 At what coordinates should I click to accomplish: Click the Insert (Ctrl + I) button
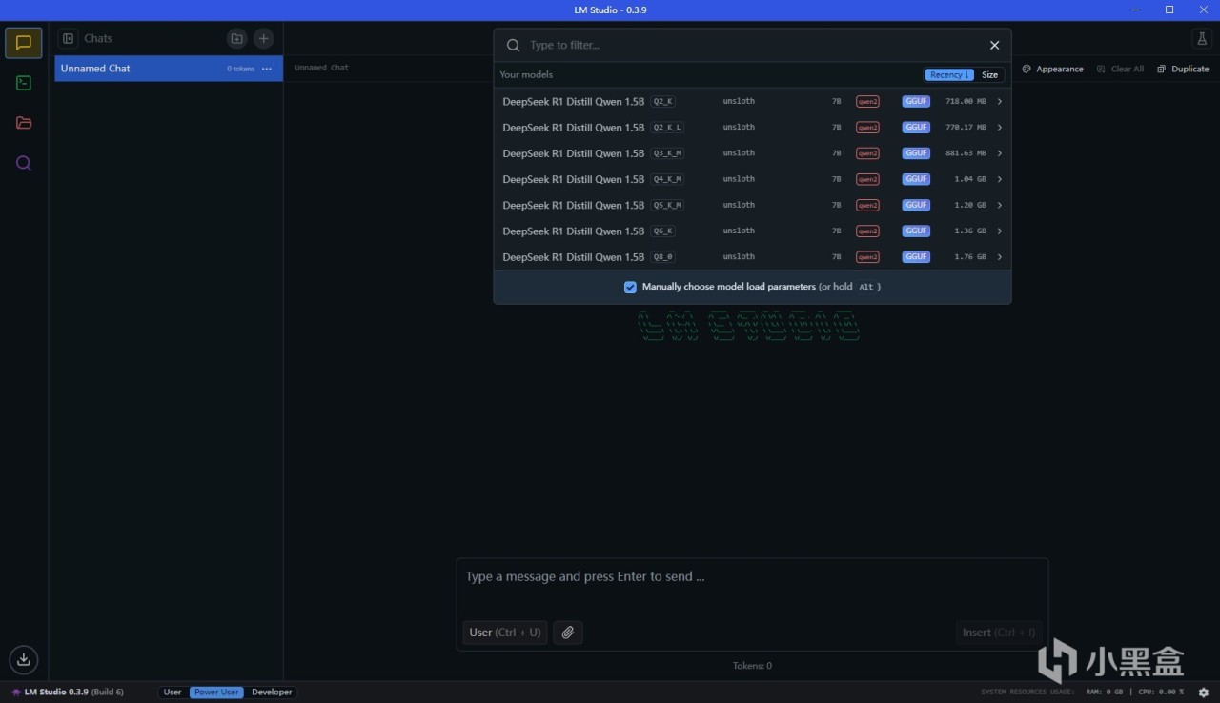[999, 633]
